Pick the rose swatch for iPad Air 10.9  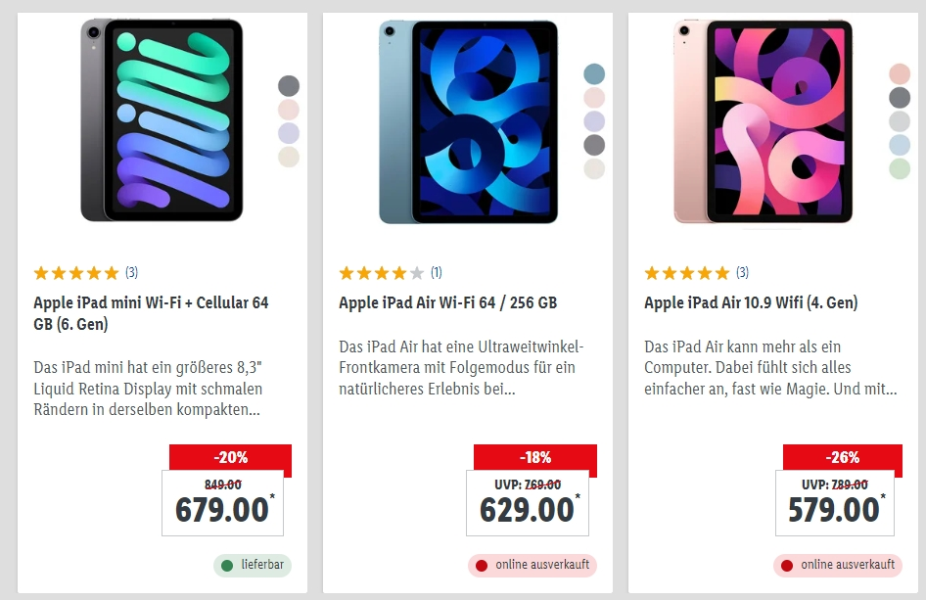[900, 74]
